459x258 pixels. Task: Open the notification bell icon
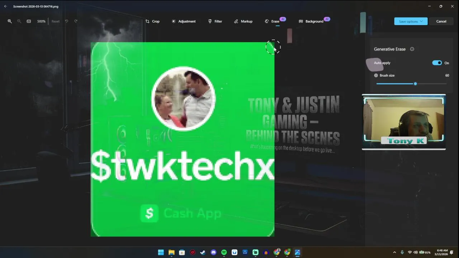tap(452, 252)
